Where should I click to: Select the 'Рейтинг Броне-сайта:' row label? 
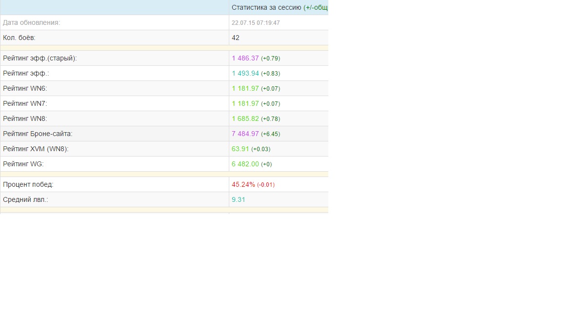coord(38,134)
